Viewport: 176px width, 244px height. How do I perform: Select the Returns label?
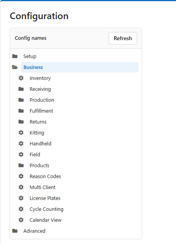click(38, 122)
